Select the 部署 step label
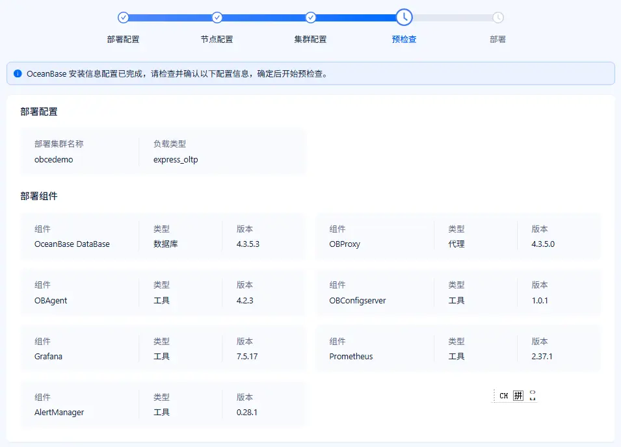Image resolution: width=621 pixels, height=447 pixels. 498,40
